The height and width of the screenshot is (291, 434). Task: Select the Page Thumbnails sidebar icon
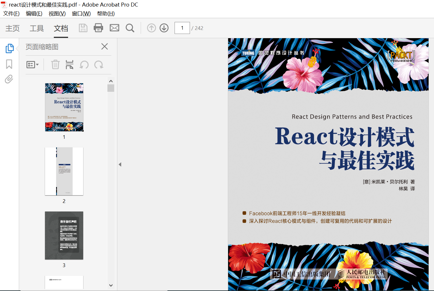tap(9, 48)
